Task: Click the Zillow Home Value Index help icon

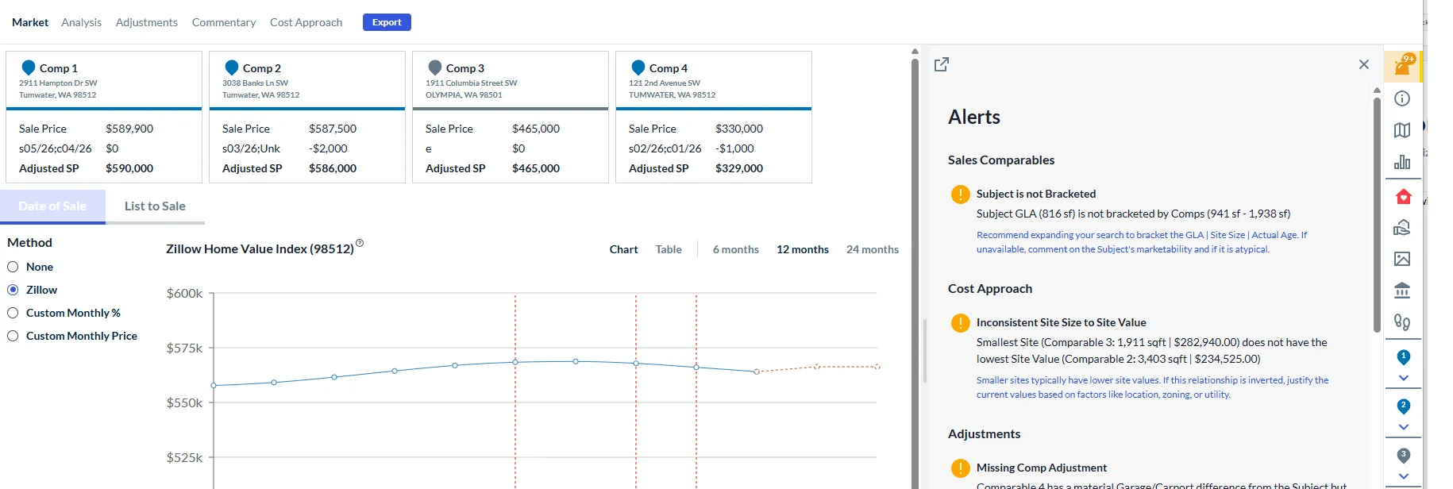Action: [360, 243]
